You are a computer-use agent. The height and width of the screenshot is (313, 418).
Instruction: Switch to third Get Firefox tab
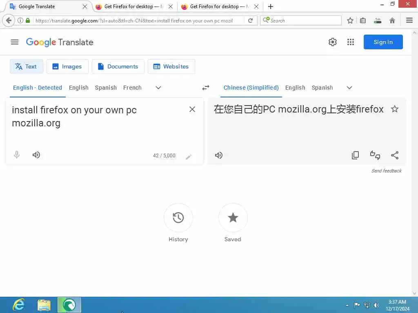(220, 7)
